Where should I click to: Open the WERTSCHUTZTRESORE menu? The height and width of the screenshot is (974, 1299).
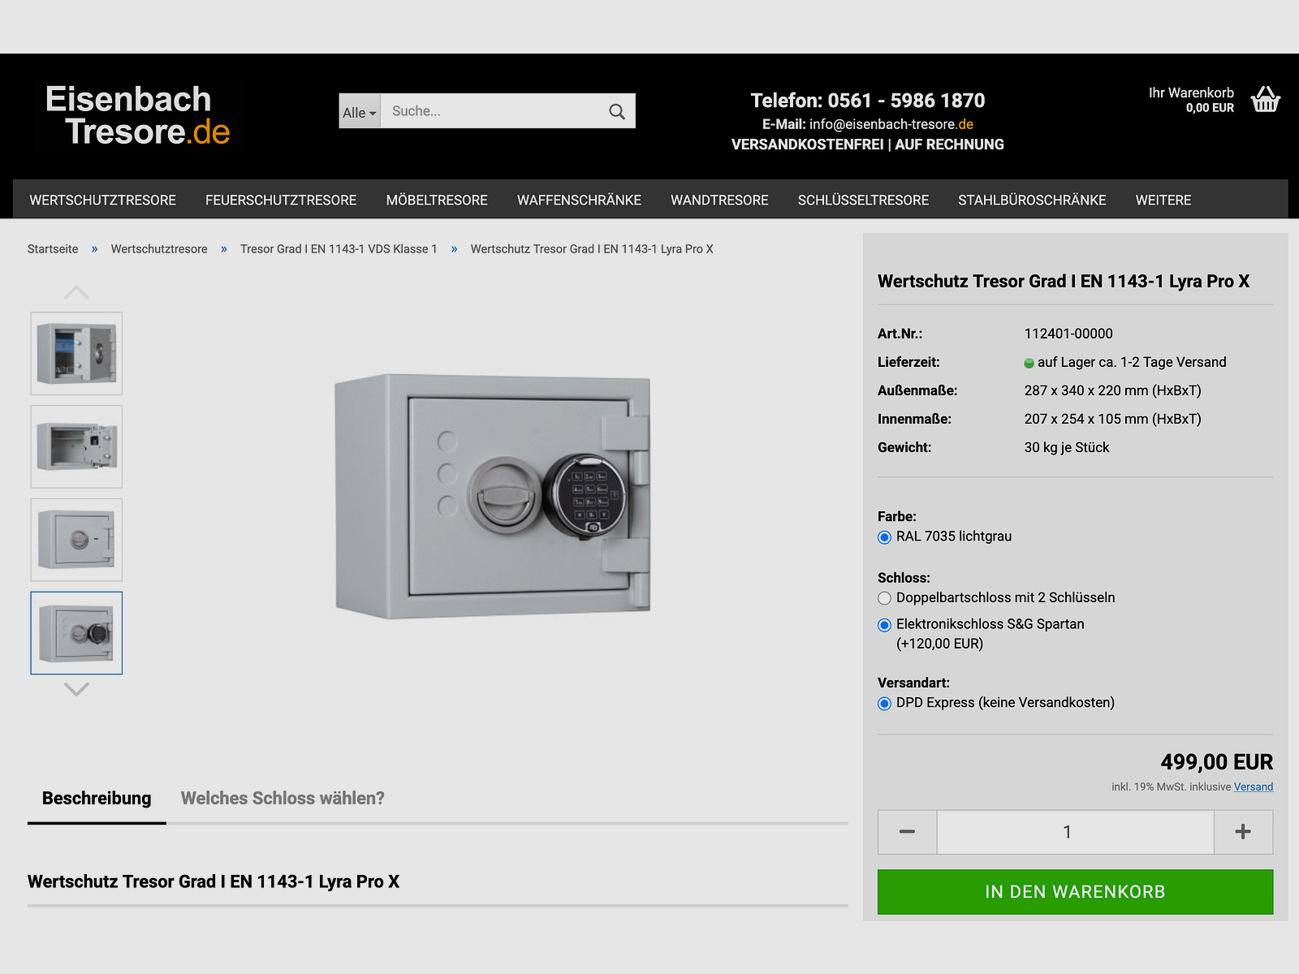point(102,200)
